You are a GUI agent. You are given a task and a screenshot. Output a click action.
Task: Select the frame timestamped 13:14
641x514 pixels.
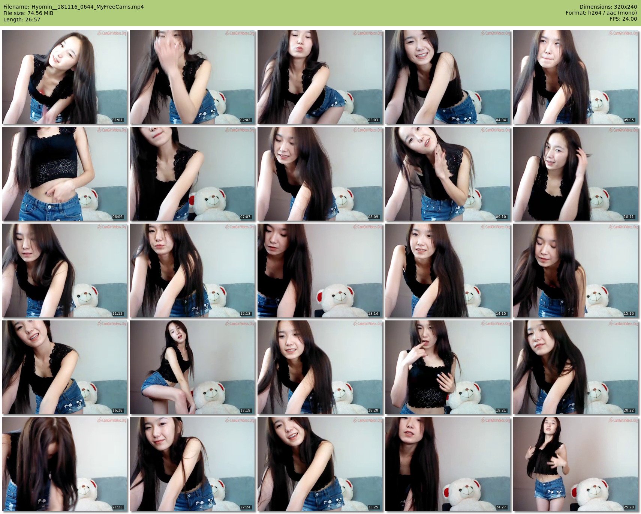(x=320, y=271)
